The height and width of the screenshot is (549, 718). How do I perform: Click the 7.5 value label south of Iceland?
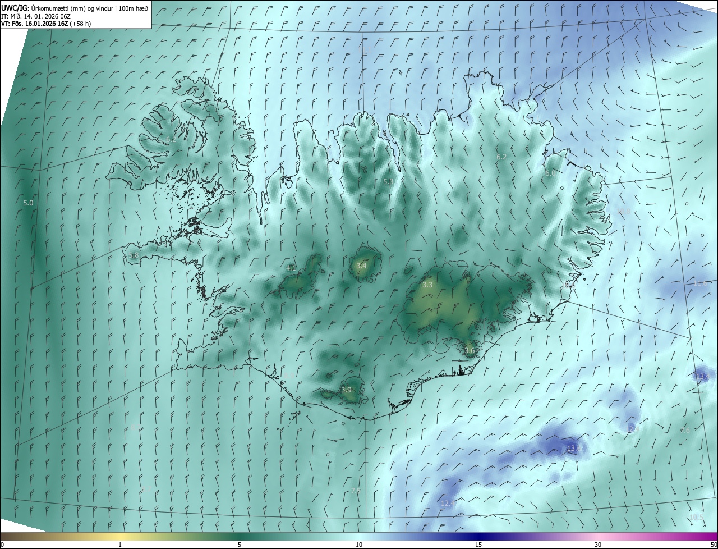coord(355,491)
